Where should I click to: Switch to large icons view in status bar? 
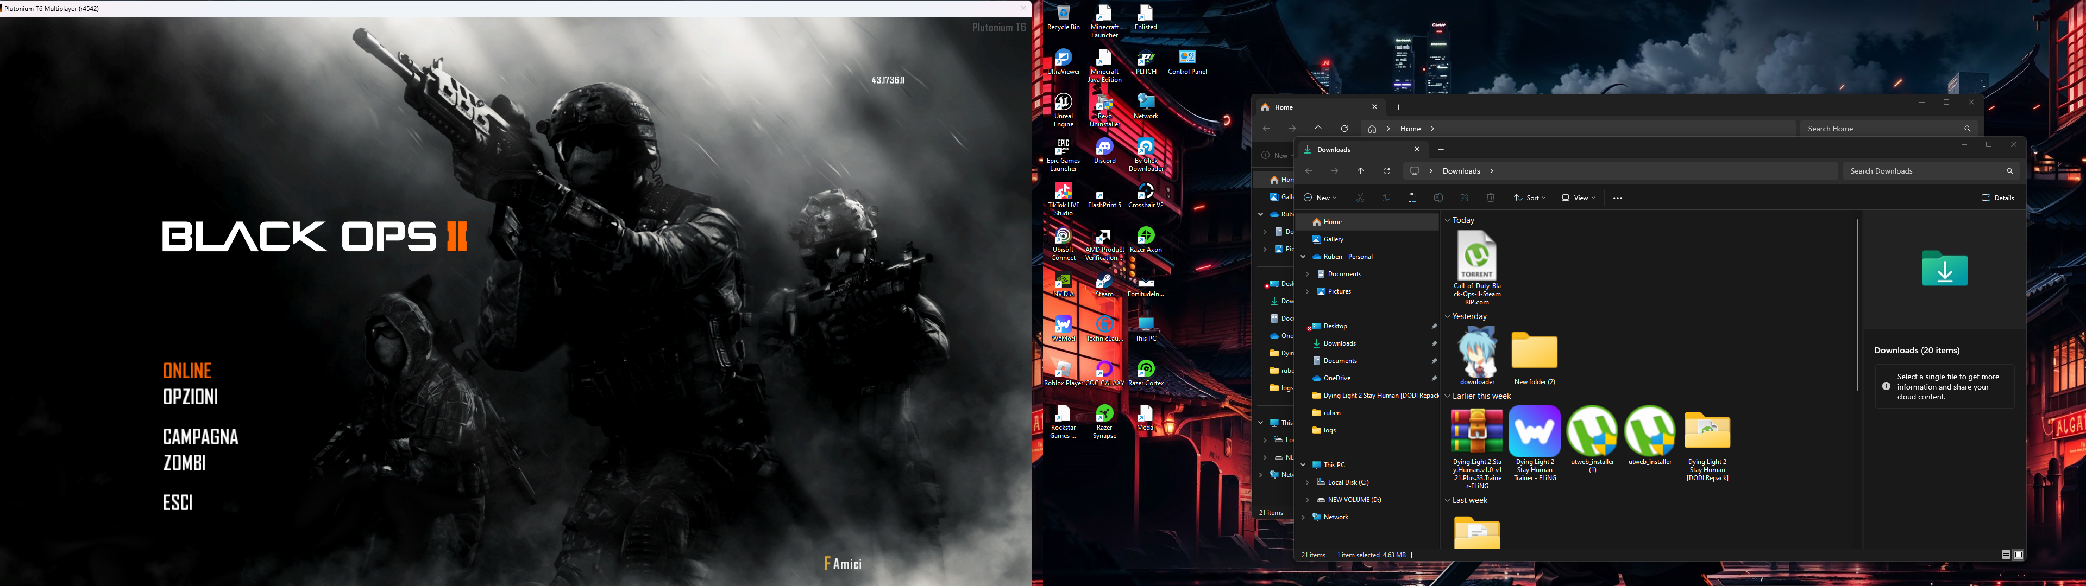click(2018, 555)
